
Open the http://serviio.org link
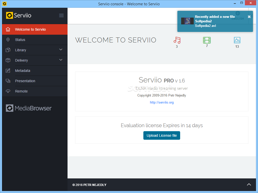(162, 103)
